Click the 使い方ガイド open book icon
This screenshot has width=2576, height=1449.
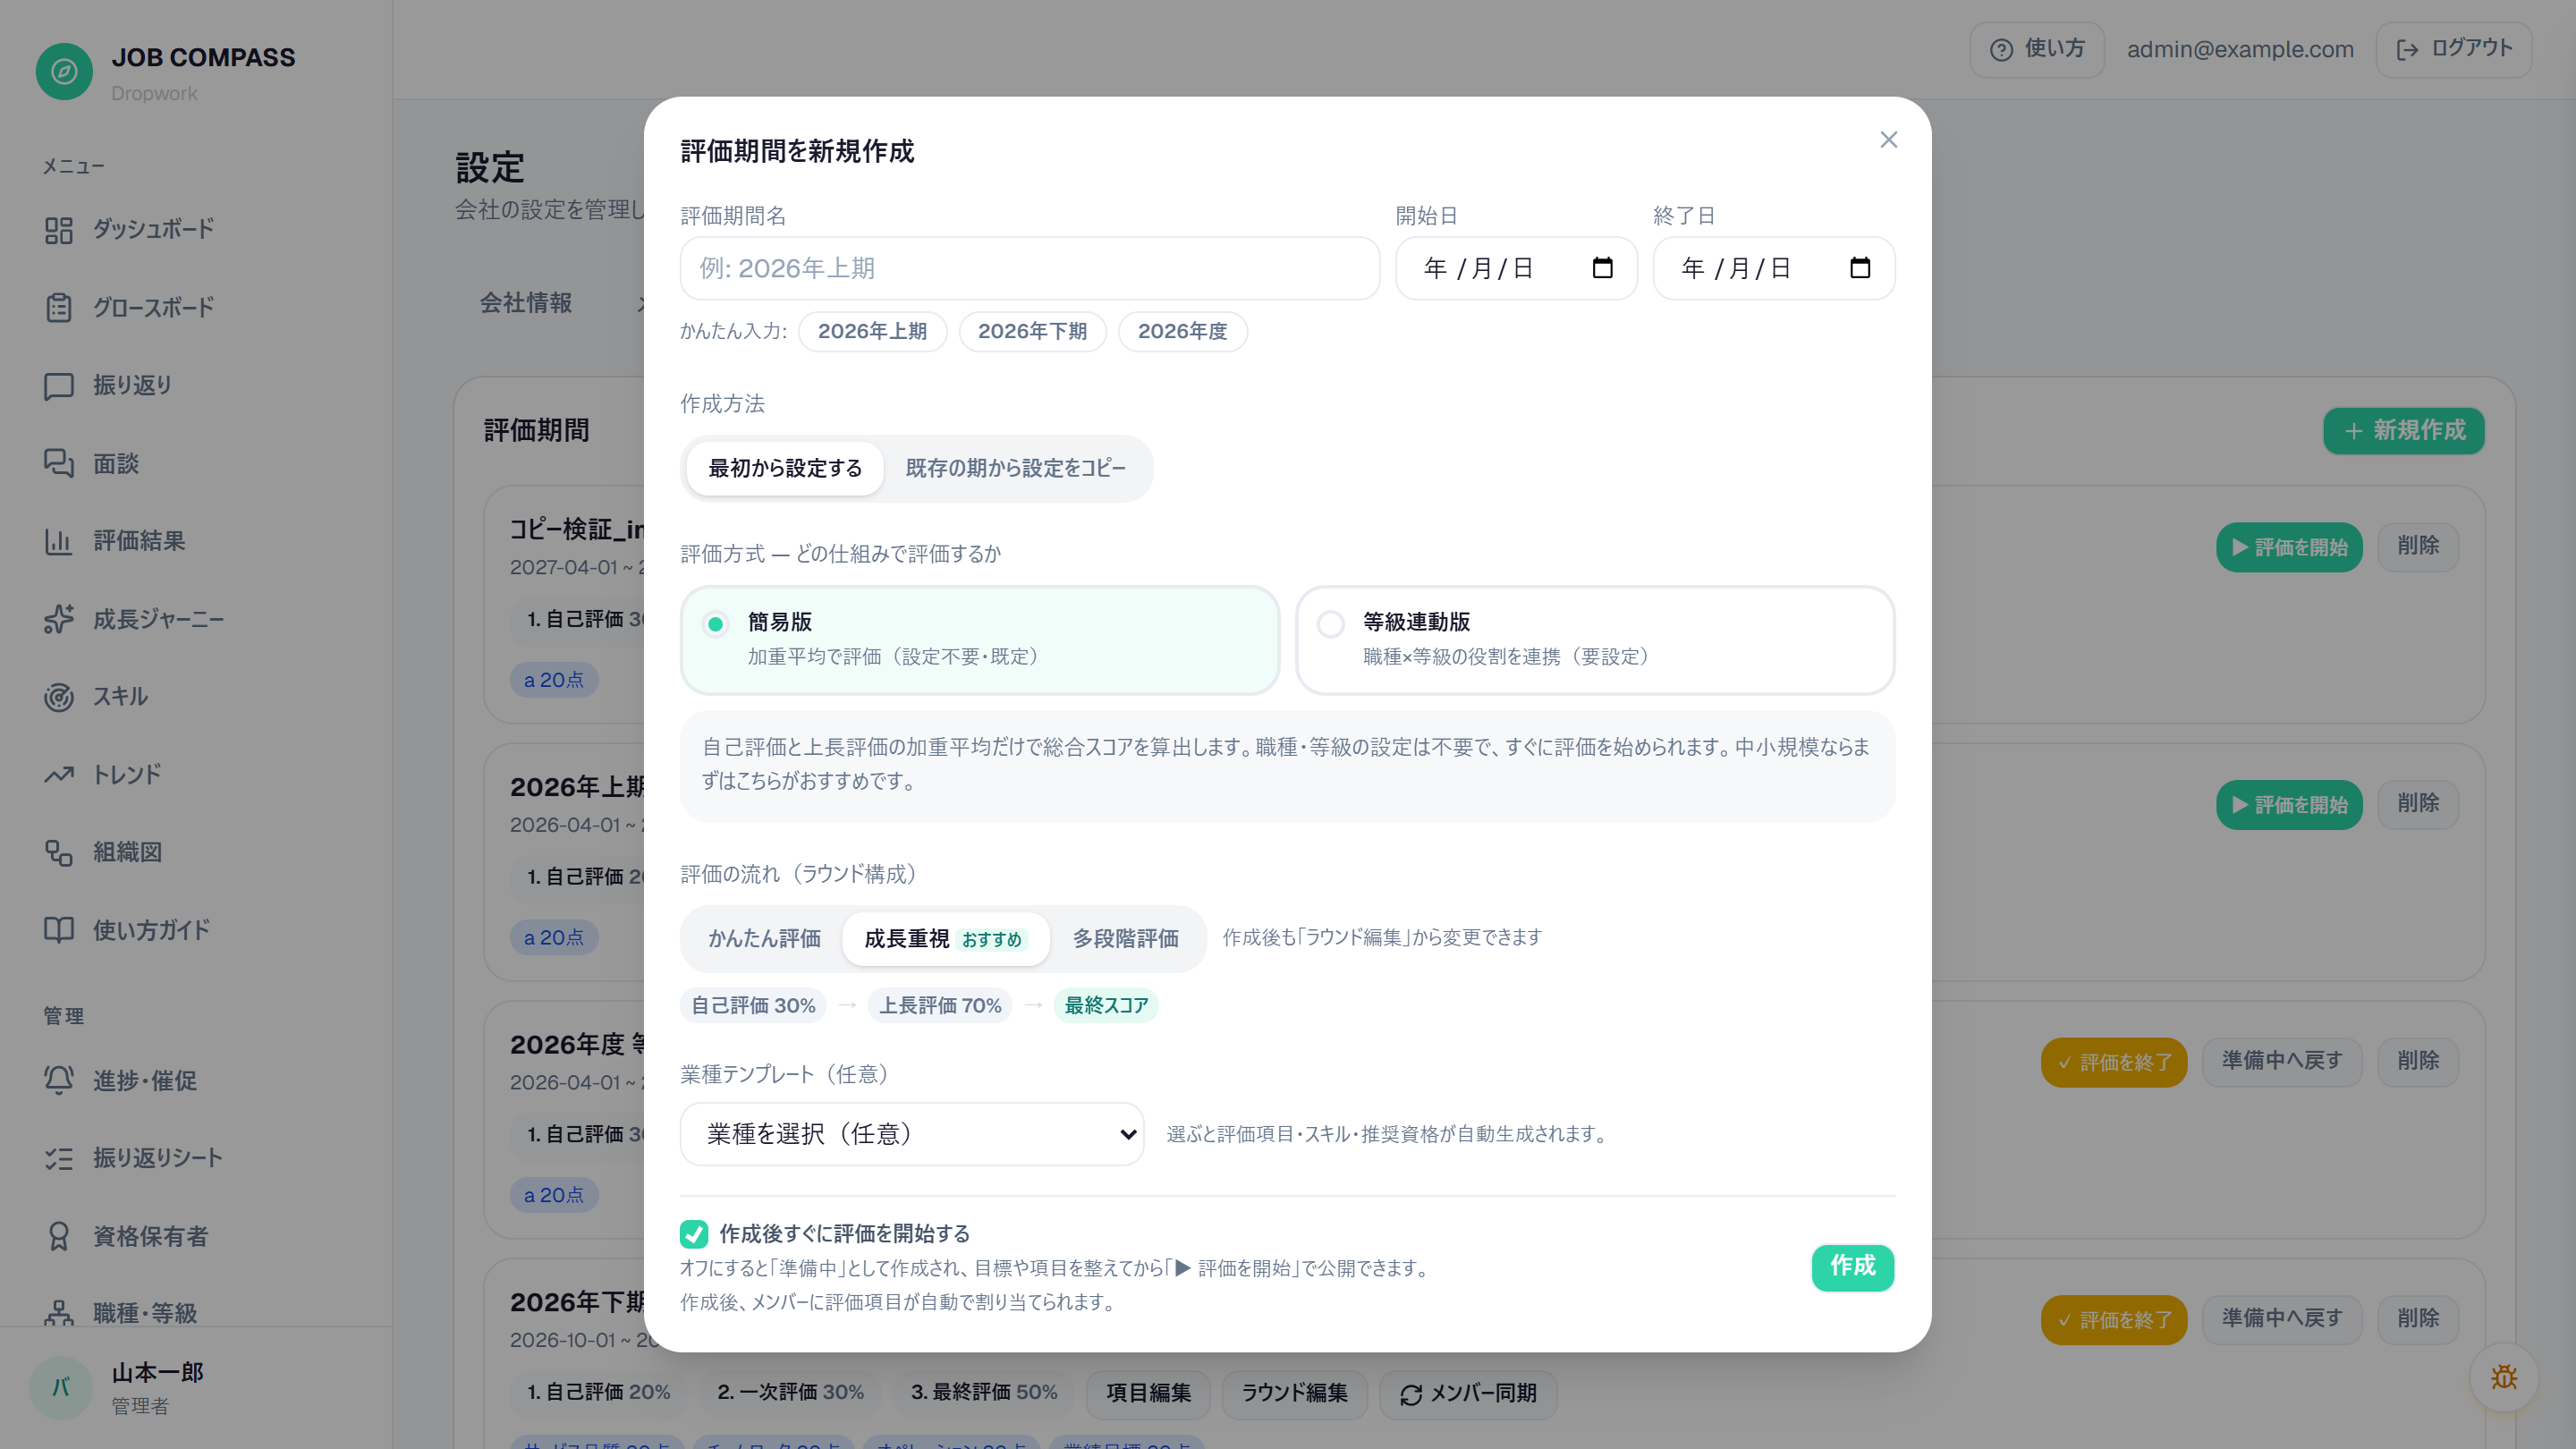[x=59, y=930]
